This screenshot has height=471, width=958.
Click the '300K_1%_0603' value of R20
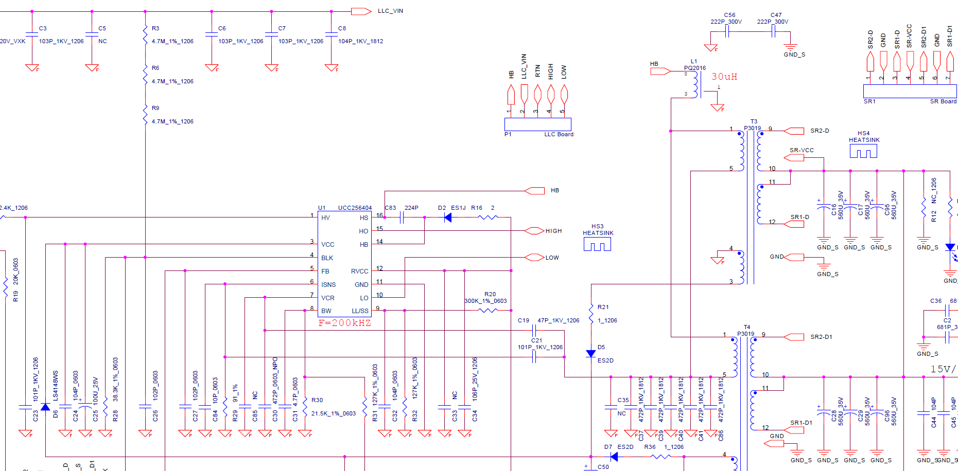tap(485, 301)
